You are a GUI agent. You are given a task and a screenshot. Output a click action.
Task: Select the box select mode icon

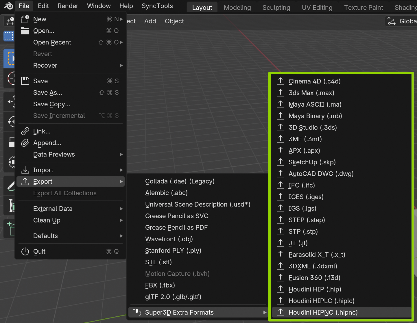9,36
